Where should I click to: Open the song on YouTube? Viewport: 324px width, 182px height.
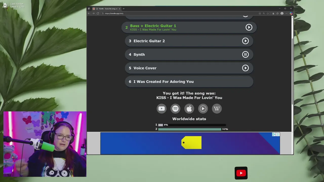[x=161, y=109]
